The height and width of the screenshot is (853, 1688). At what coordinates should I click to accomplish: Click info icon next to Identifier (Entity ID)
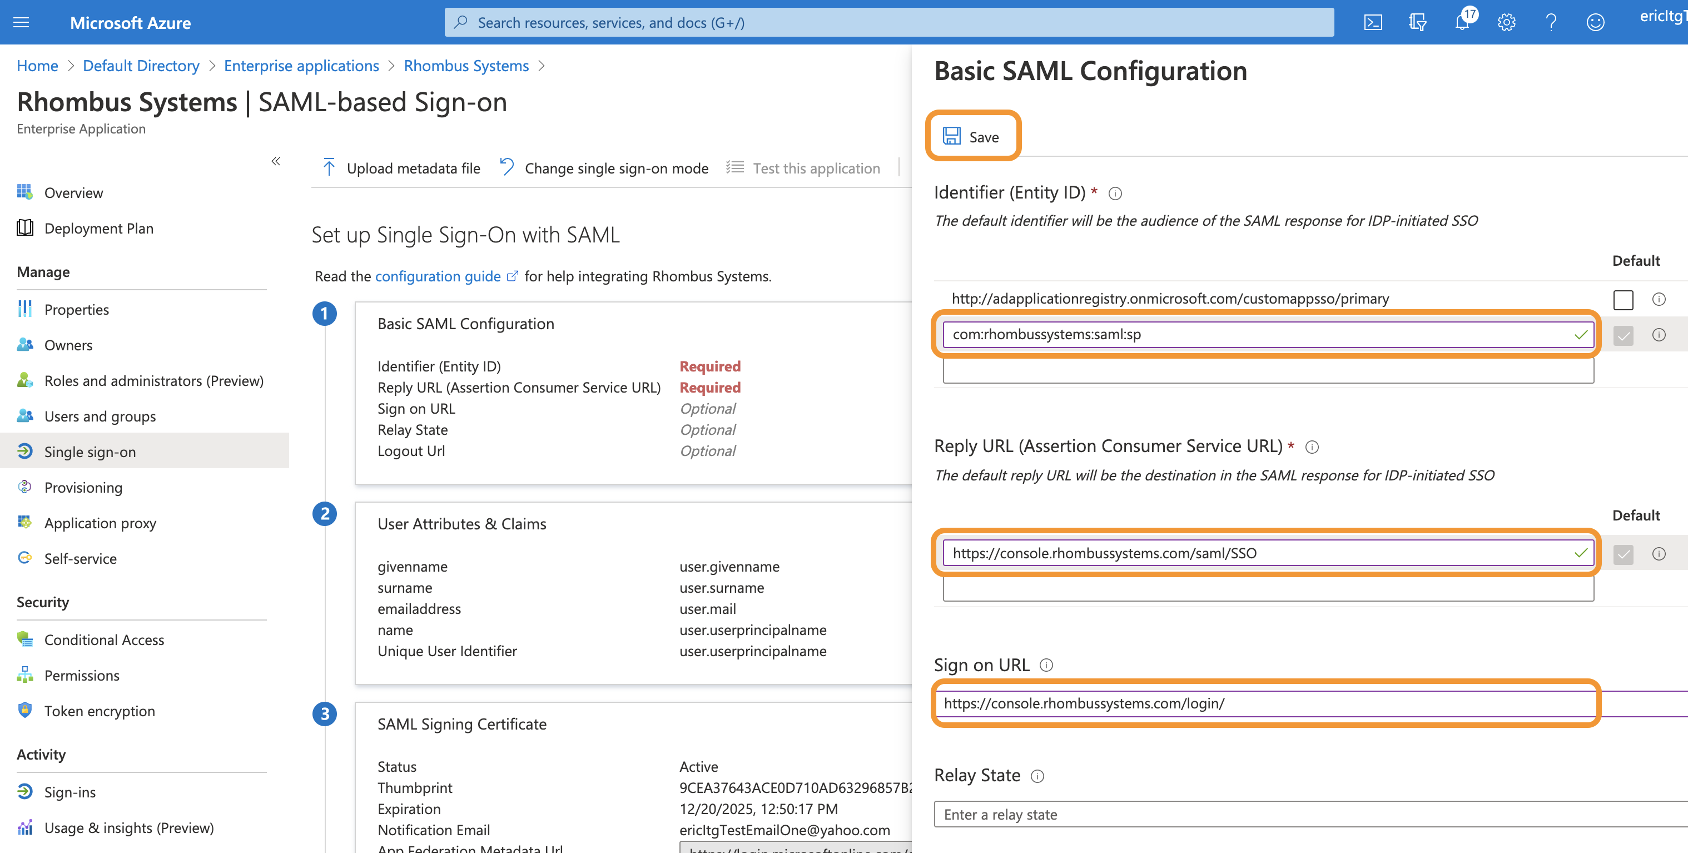1115,194
